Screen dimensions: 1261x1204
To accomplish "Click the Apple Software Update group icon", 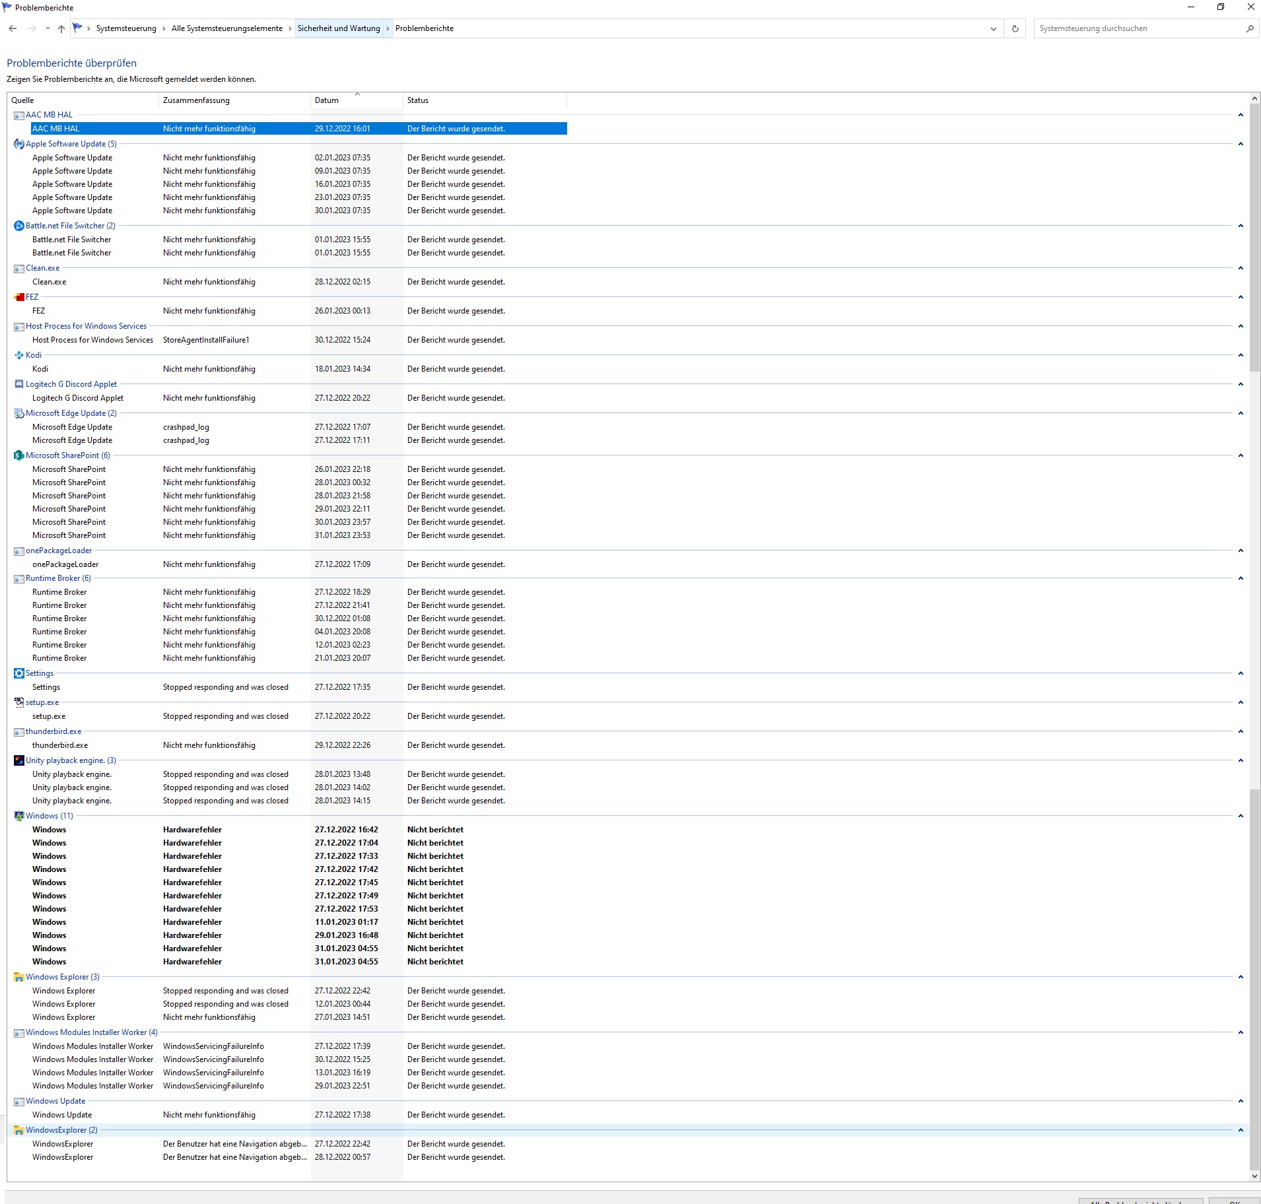I will [x=19, y=144].
